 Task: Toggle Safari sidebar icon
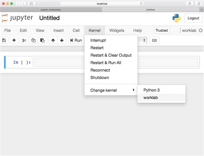coord(31,4)
